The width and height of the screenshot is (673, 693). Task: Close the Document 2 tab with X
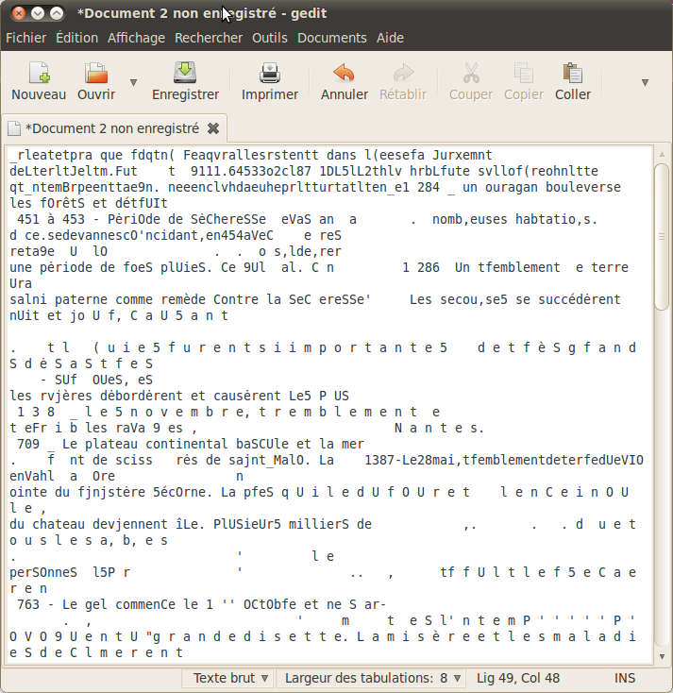coord(213,128)
